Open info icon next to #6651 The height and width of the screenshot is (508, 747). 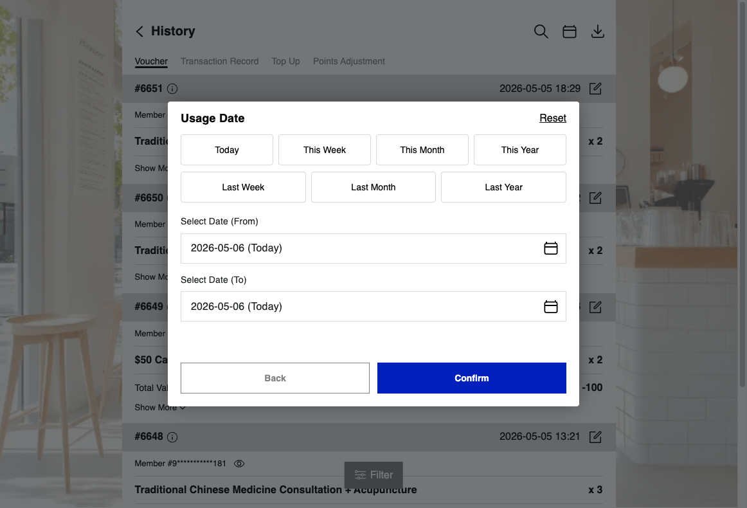(x=172, y=89)
